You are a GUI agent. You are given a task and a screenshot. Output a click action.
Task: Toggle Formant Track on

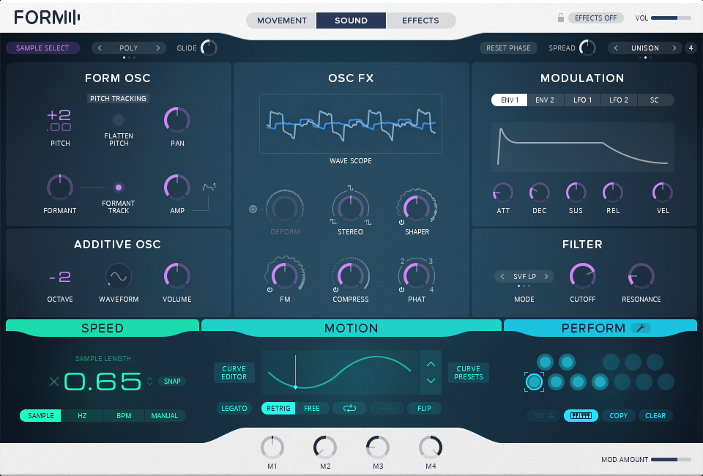[117, 187]
